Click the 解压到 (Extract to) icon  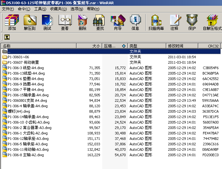30,22
